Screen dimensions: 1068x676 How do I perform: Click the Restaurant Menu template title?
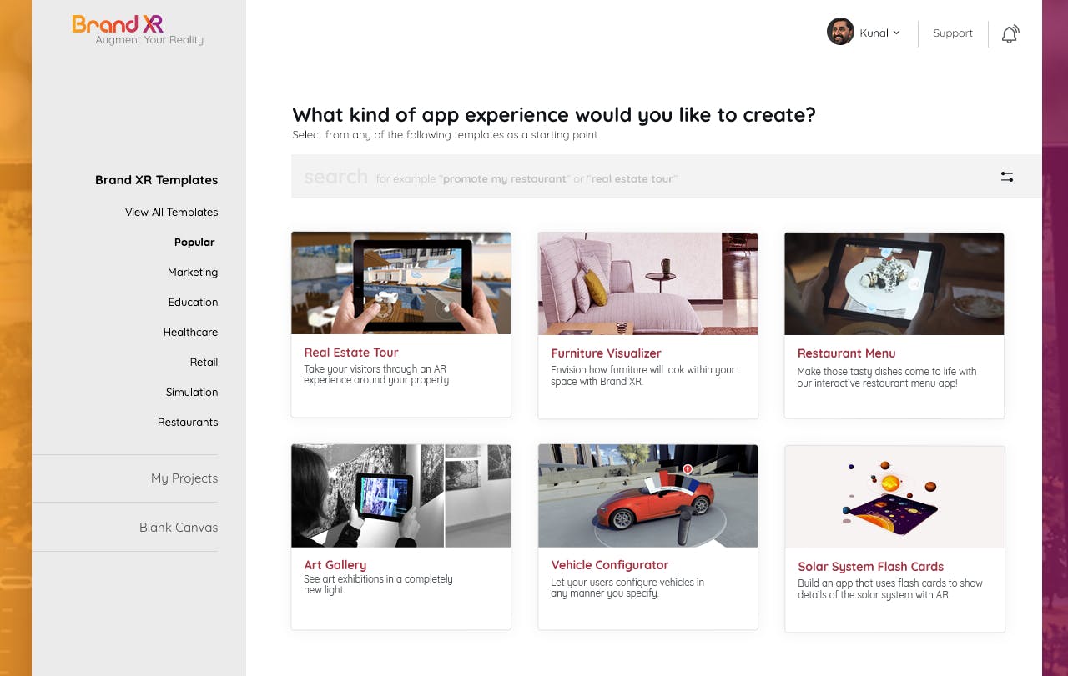[x=846, y=353]
